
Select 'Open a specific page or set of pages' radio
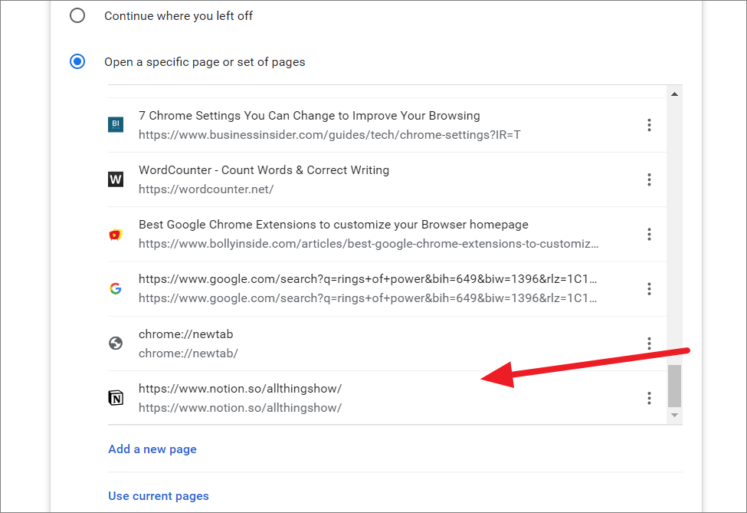click(x=77, y=61)
